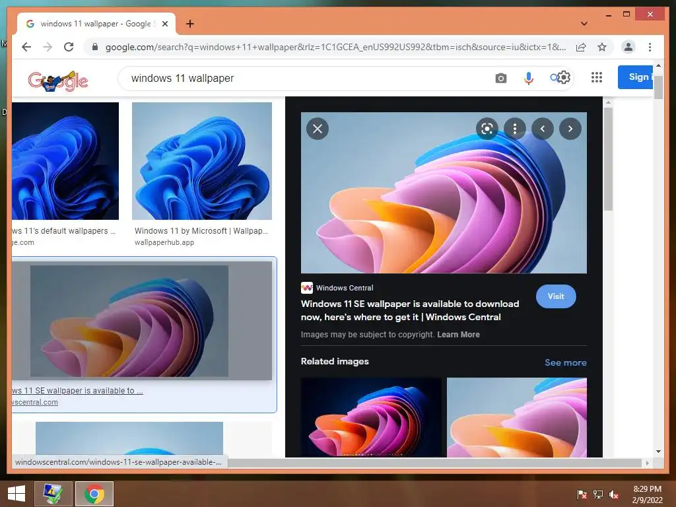The image size is (676, 507).
Task: Click the search magnifier and settings gear
Action: [560, 78]
